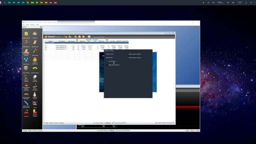Open the scroll with pink badge sidebar icon
Screen dimensions: 256x144
tap(26, 52)
